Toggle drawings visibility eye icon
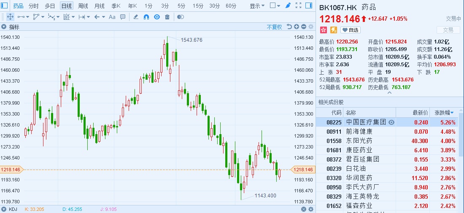This screenshot has width=464, height=213. tap(157, 17)
